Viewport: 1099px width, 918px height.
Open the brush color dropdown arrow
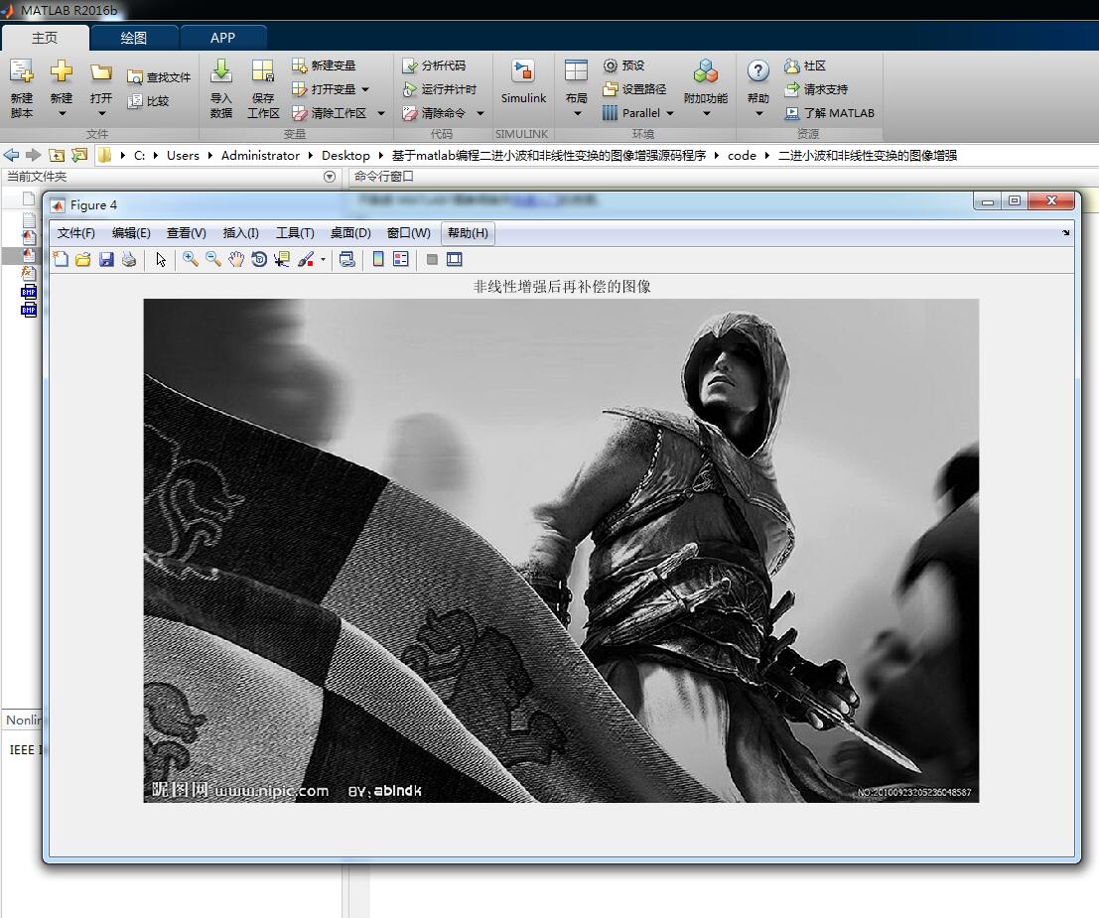pos(323,259)
